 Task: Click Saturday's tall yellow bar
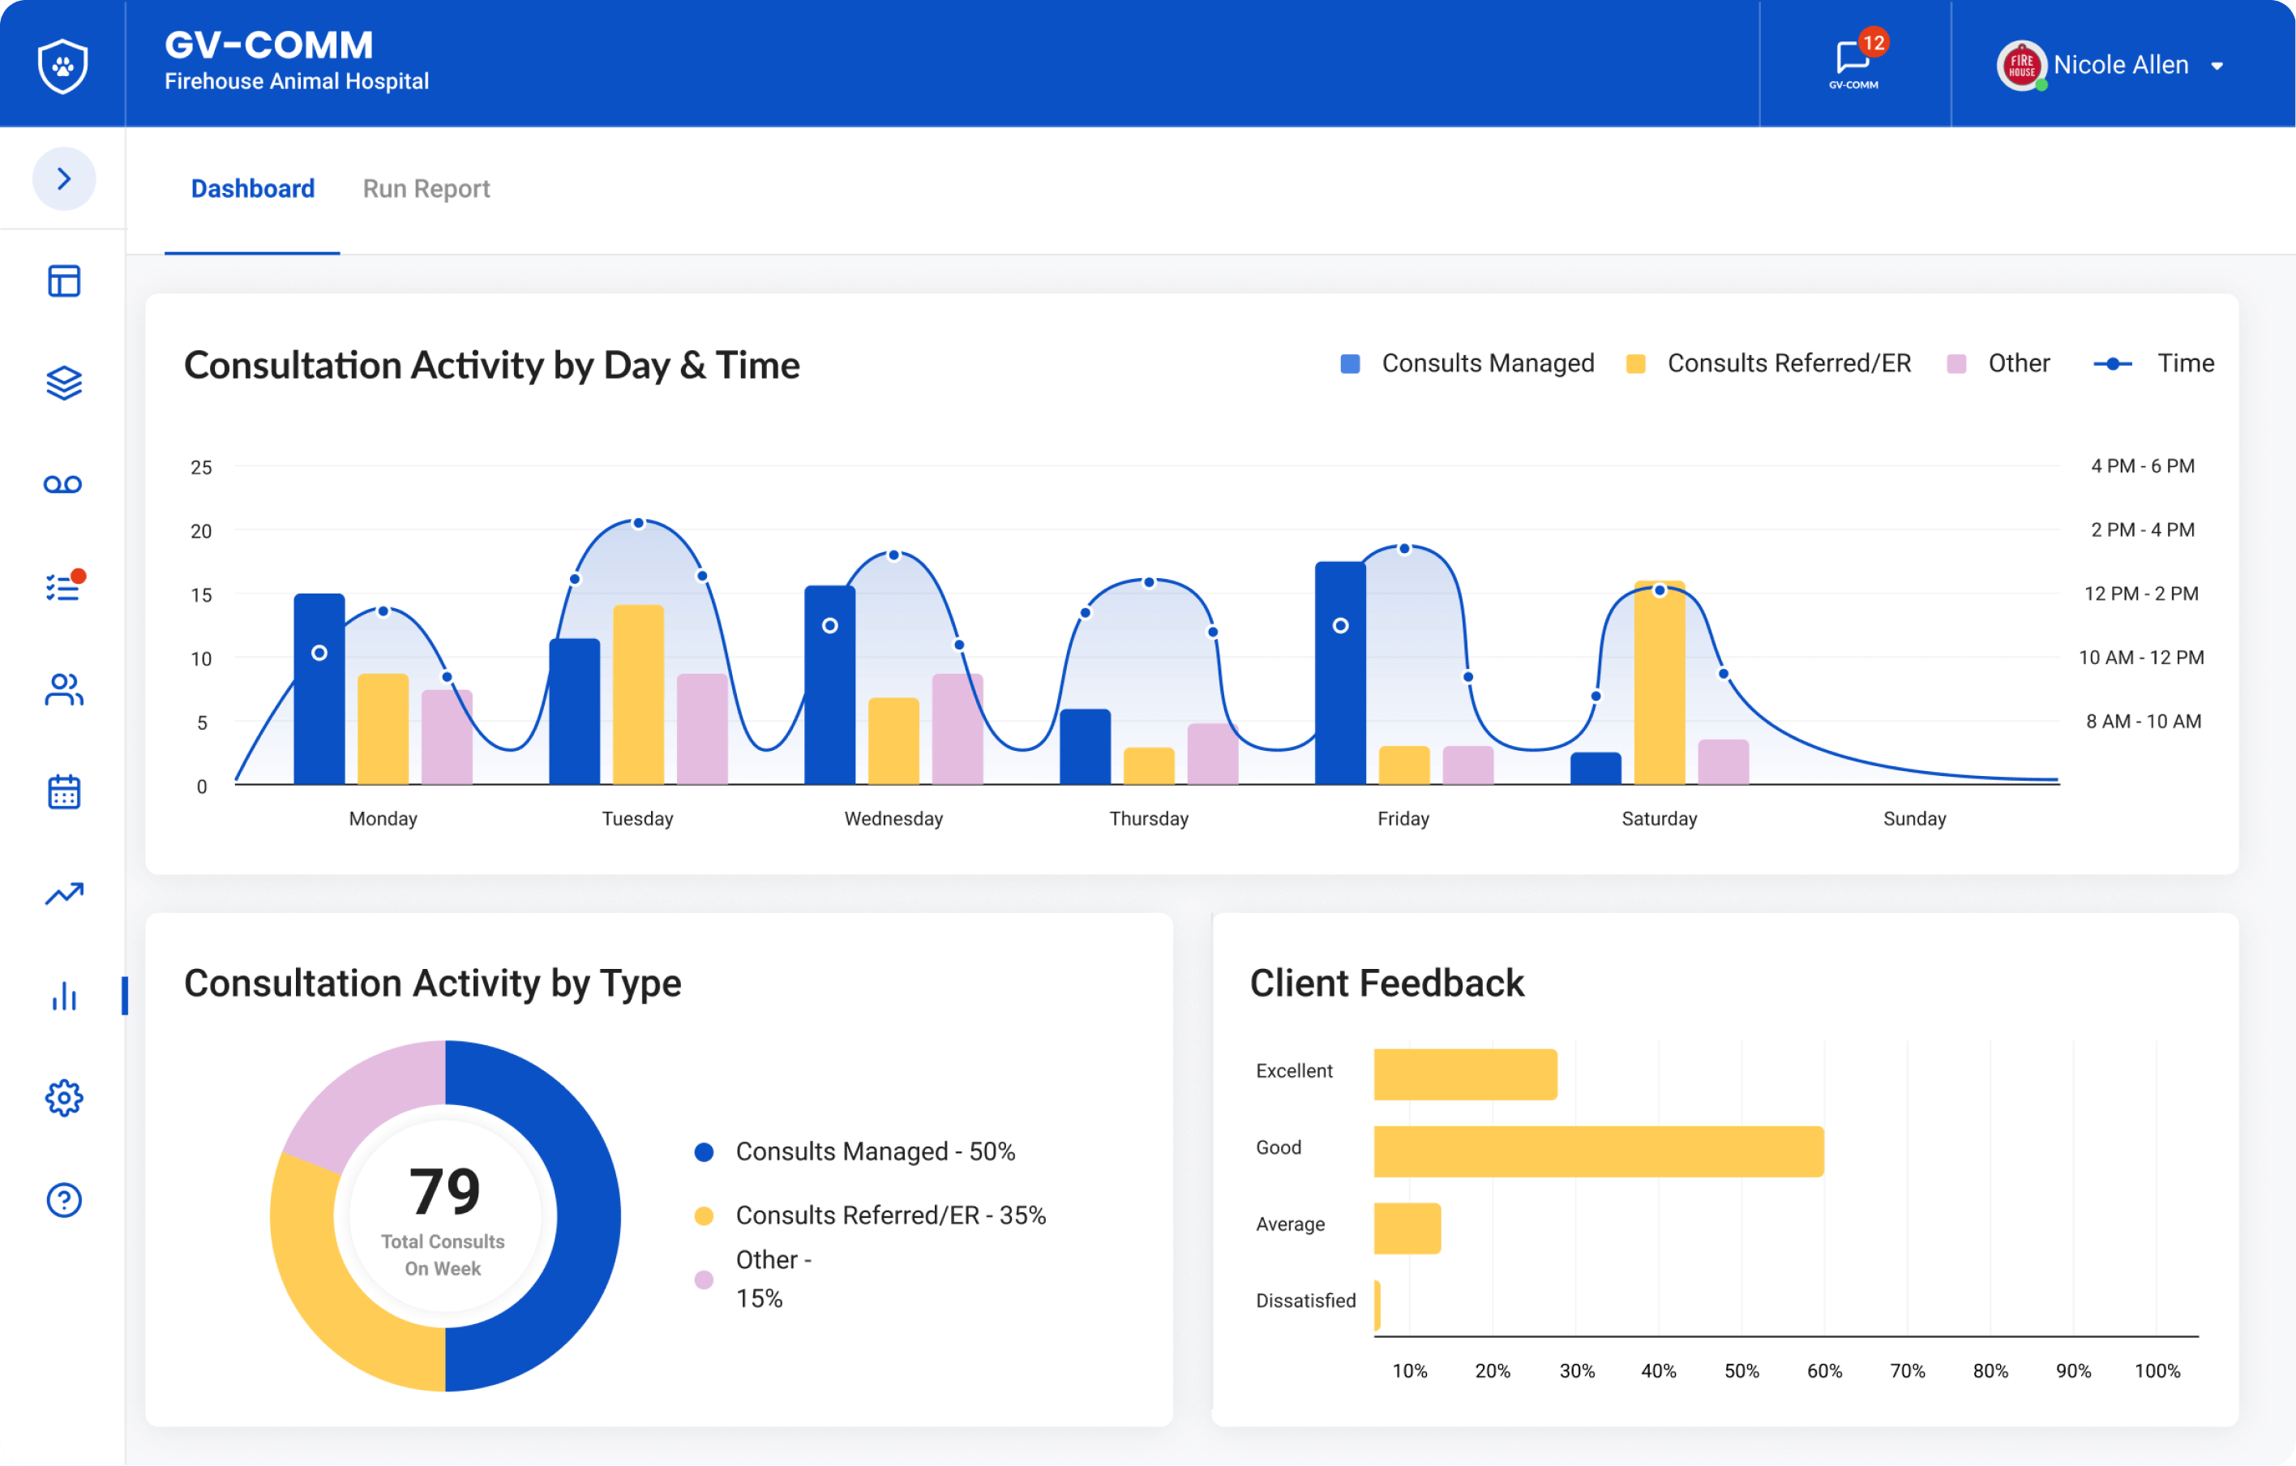pos(1659,683)
